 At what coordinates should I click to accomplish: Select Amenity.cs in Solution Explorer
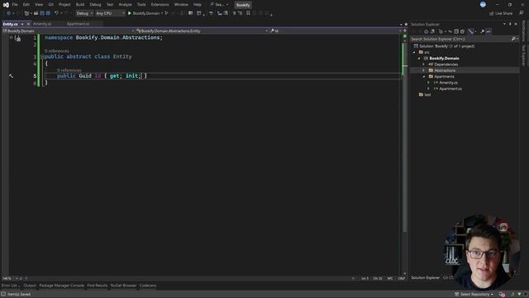point(448,83)
